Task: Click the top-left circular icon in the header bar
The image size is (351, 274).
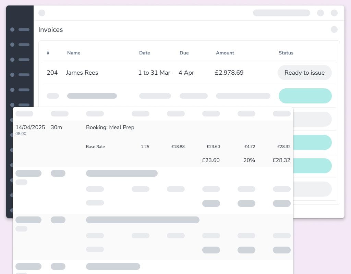Action: (42, 13)
